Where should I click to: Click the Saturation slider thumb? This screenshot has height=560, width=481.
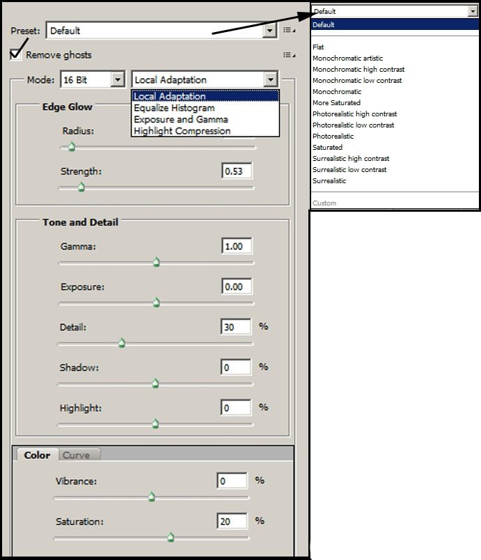[171, 537]
